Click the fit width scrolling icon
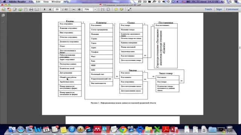The width and height of the screenshot is (241, 135). 103,9
